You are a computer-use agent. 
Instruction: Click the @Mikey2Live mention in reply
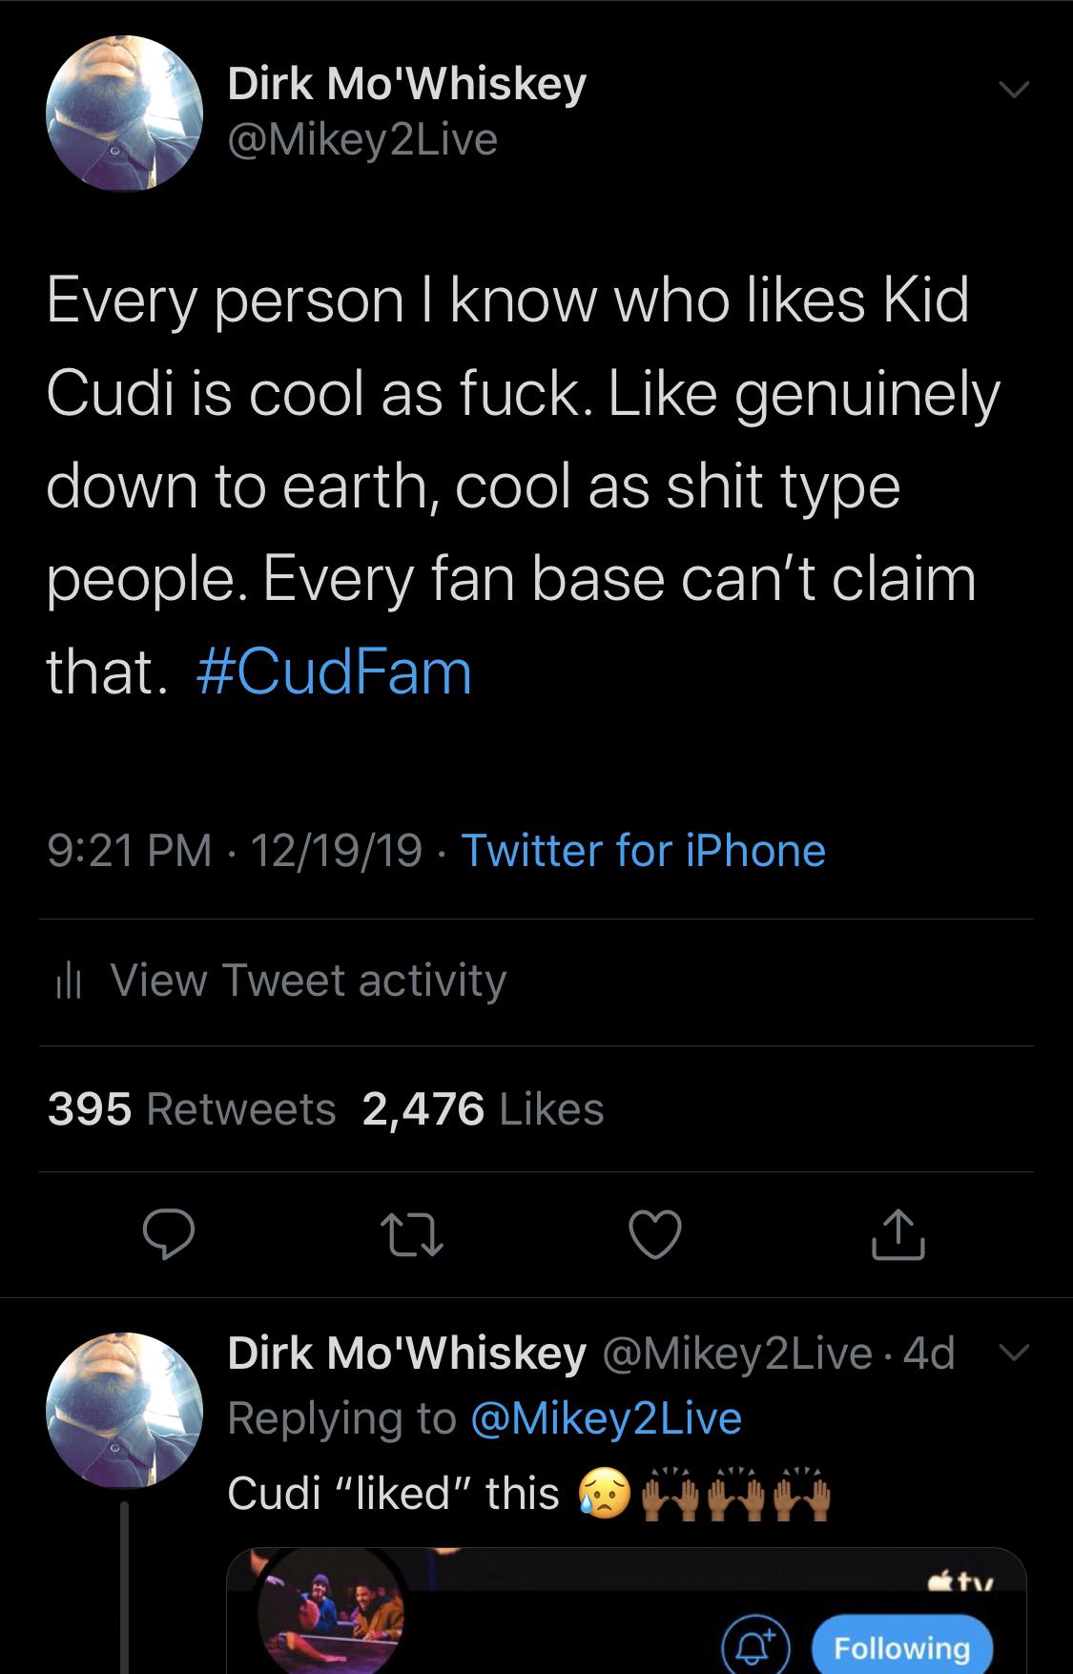607,1417
